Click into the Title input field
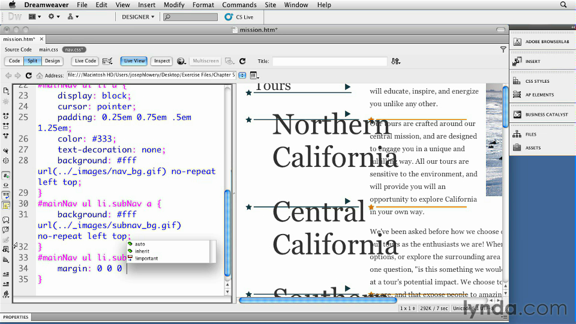 [x=330, y=61]
